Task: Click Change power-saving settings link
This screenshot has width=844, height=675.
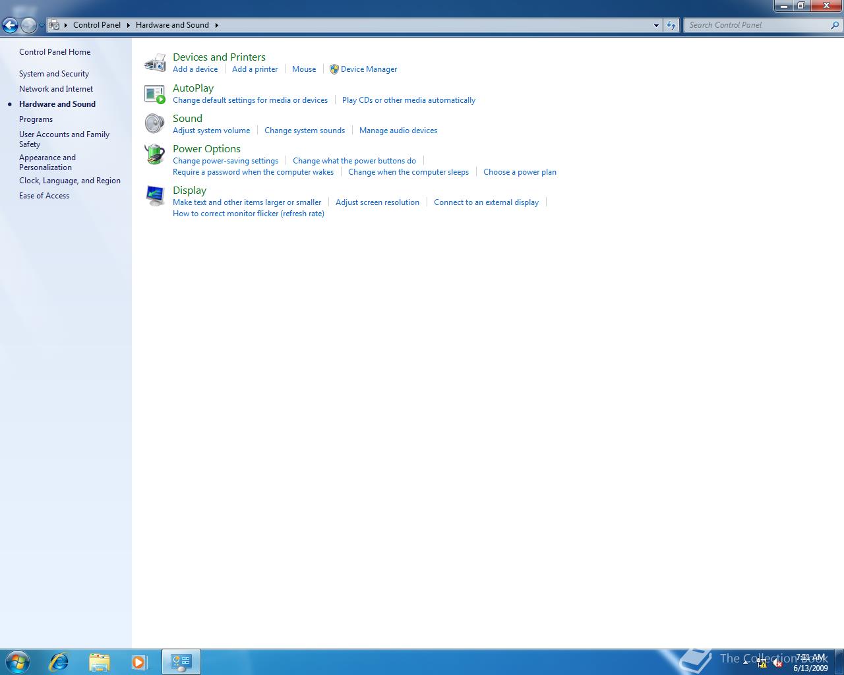Action: click(226, 161)
